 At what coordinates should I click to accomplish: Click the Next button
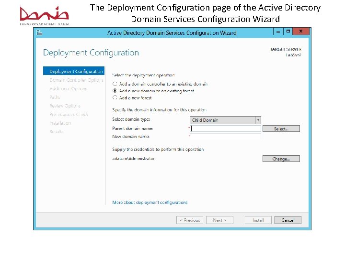pos(219,220)
